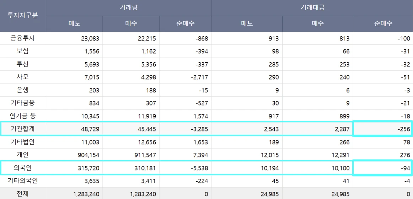The height and width of the screenshot is (199, 413).
Task: Select the 보험 row label
Action: coord(23,51)
